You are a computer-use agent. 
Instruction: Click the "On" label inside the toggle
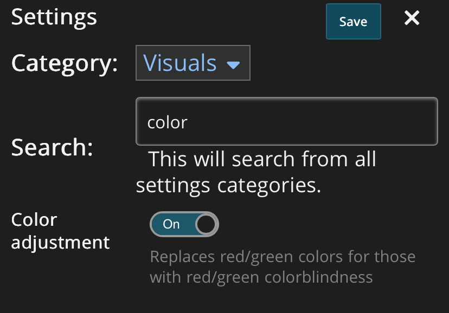click(171, 224)
